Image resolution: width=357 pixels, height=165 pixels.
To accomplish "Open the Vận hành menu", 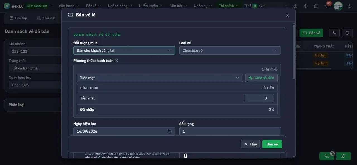I will (x=69, y=6).
